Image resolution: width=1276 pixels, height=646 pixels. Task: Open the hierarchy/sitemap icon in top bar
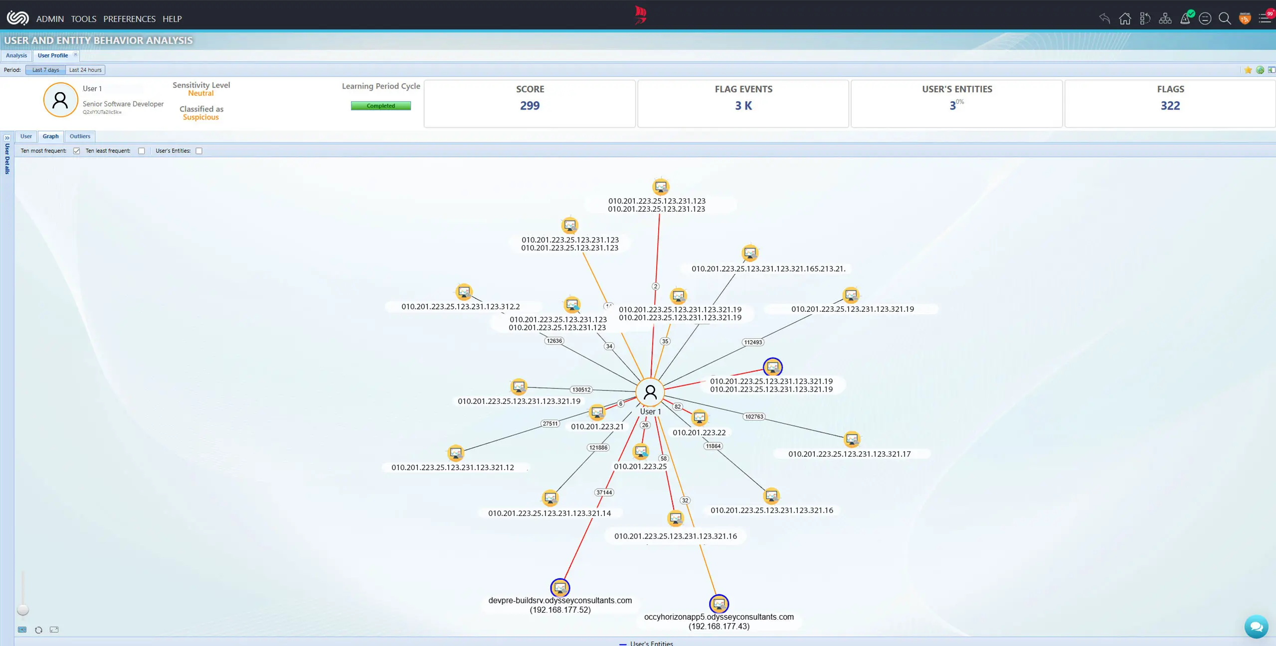[1165, 18]
